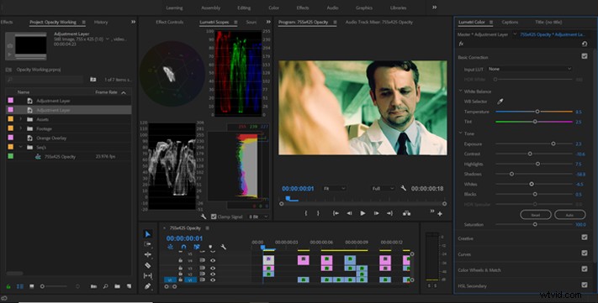The height and width of the screenshot is (303, 598).
Task: Reset Lumetri effect with circular arrow
Action: point(585,44)
